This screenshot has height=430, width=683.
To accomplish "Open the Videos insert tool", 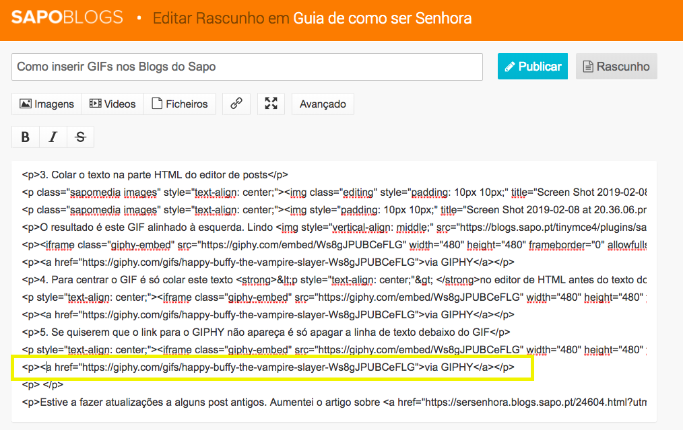I will [x=112, y=104].
